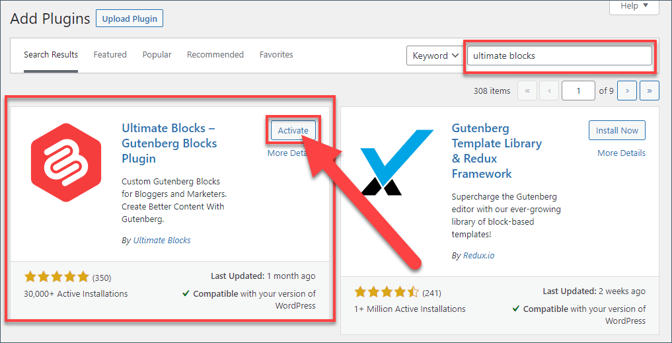Image resolution: width=672 pixels, height=343 pixels.
Task: Click the Upload Plugin button
Action: point(130,19)
